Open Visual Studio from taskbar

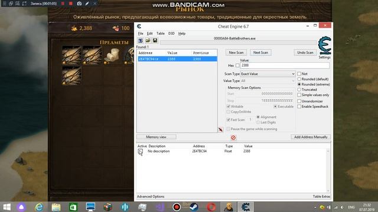[x=159, y=207]
